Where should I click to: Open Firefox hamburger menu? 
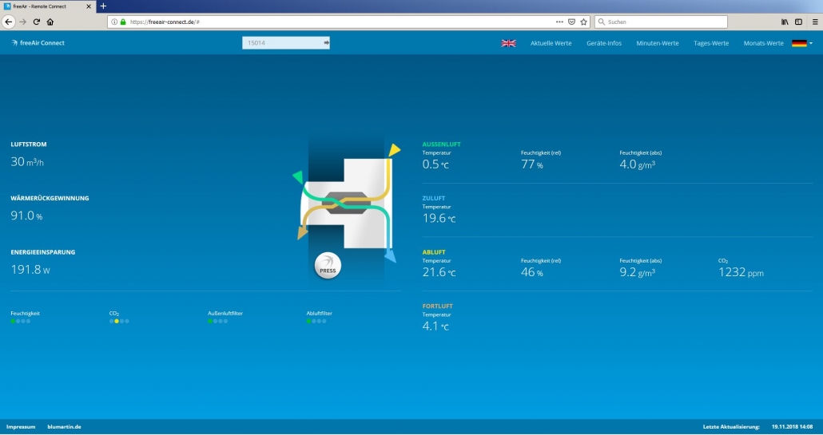[x=814, y=22]
